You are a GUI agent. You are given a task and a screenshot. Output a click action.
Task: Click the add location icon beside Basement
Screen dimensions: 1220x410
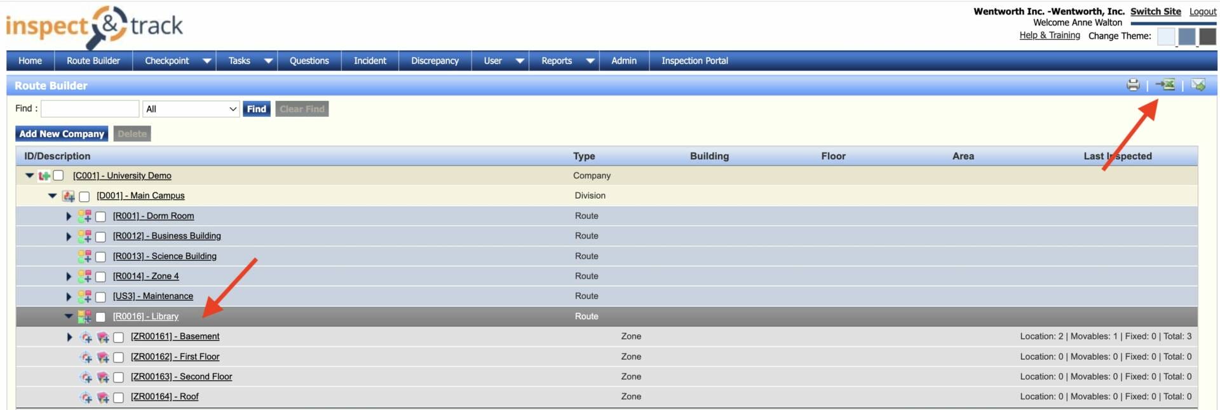[86, 337]
